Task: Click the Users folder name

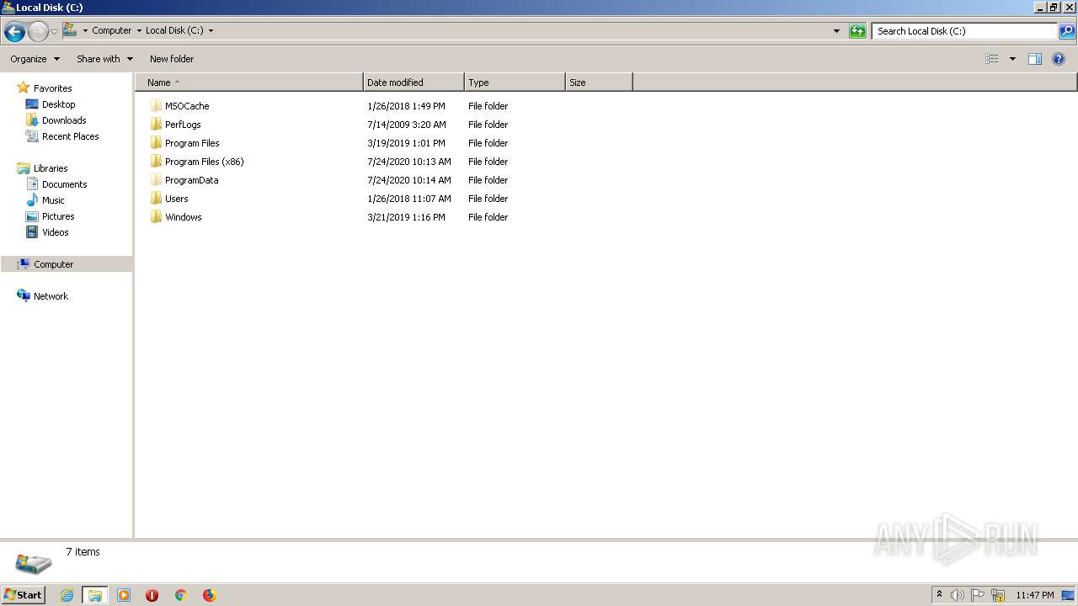Action: [177, 199]
